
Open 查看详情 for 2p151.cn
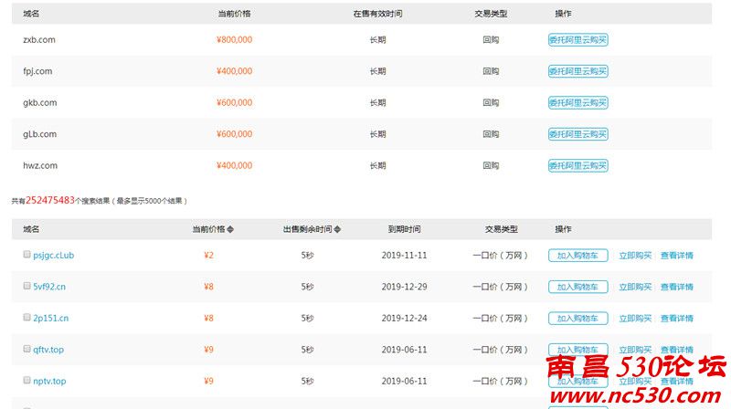pos(676,319)
